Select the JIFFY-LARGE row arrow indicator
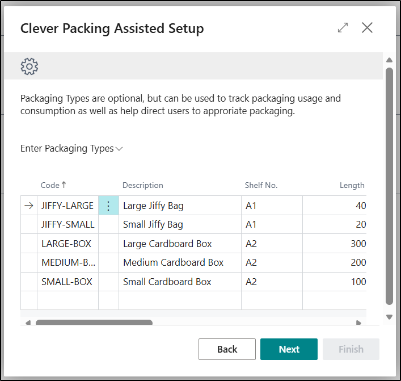Viewport: 401px width, 381px height. [29, 206]
